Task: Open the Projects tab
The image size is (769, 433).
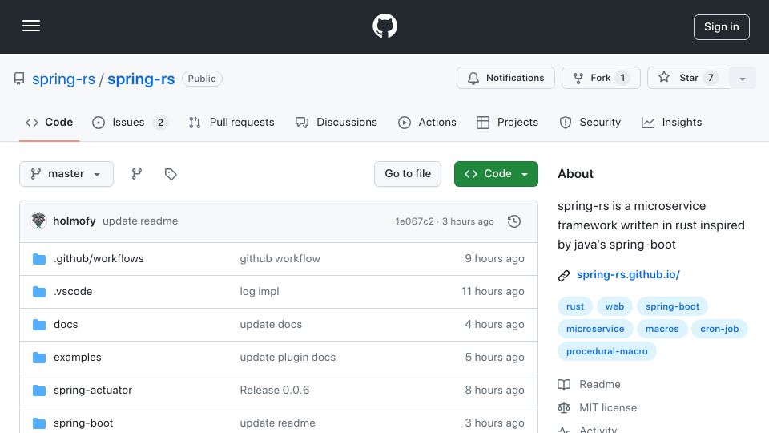Action: pos(507,122)
